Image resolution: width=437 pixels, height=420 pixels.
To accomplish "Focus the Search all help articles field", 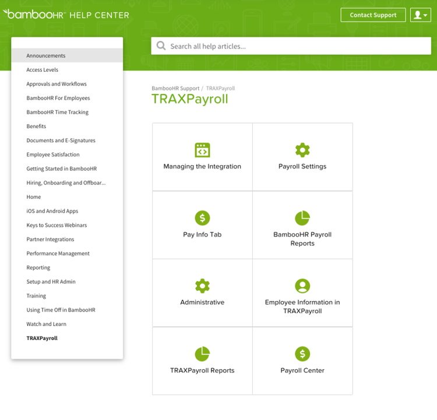I will click(291, 46).
